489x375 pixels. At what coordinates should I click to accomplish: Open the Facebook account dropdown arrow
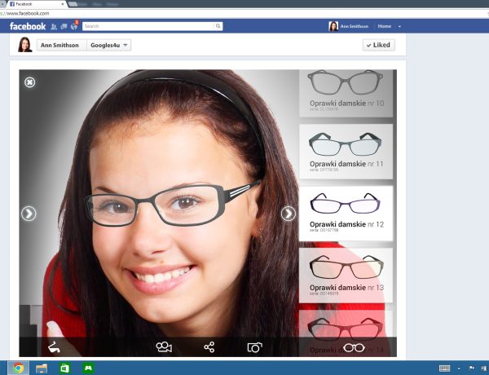[x=399, y=27]
